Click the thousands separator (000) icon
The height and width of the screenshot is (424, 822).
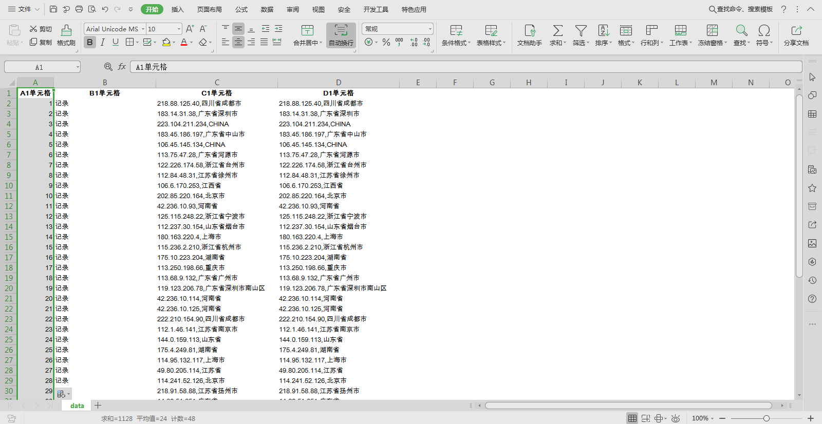[x=399, y=42]
